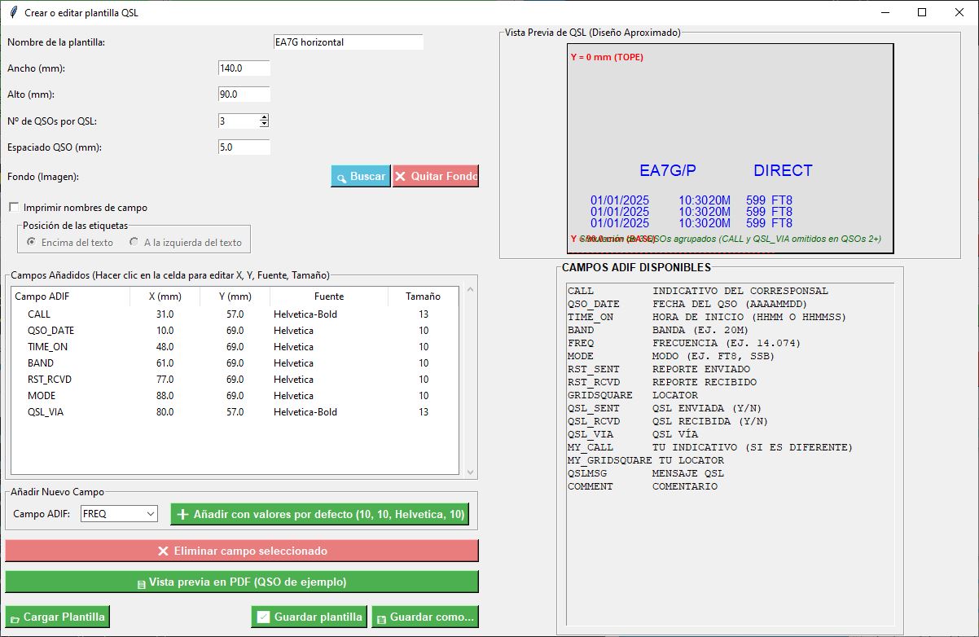The width and height of the screenshot is (979, 637).
Task: Click the fields table vertical scrollbar
Action: pos(469,380)
